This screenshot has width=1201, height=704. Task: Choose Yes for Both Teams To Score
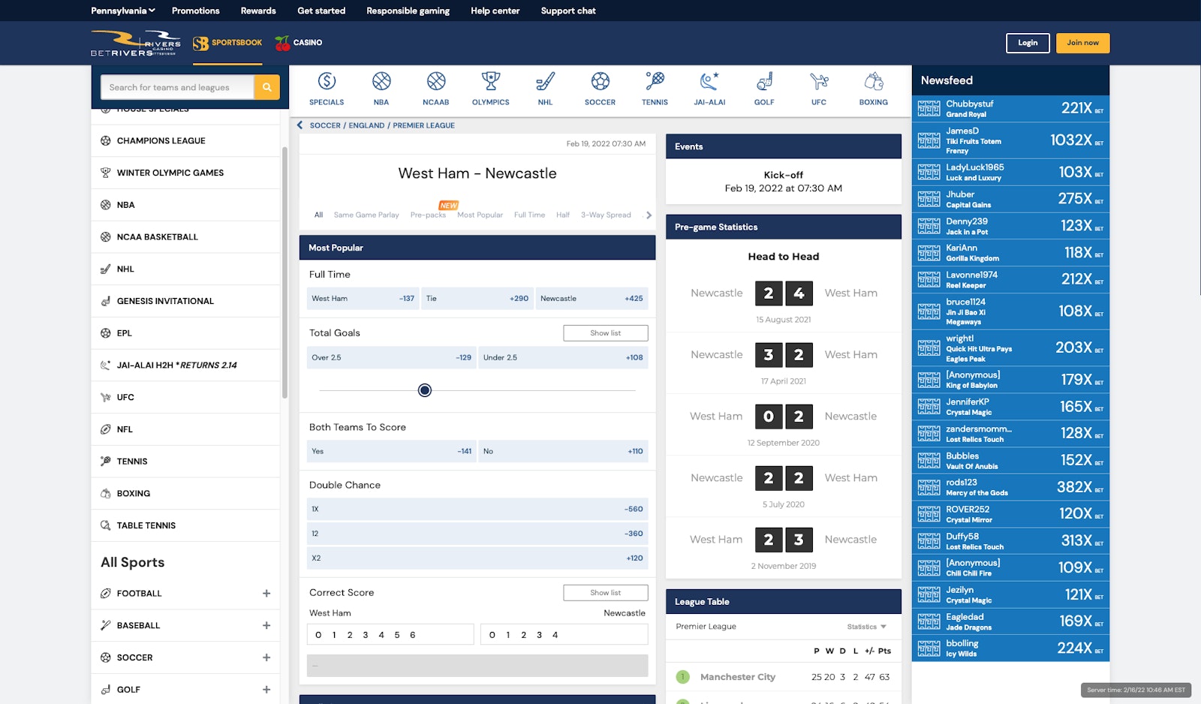[x=391, y=452]
